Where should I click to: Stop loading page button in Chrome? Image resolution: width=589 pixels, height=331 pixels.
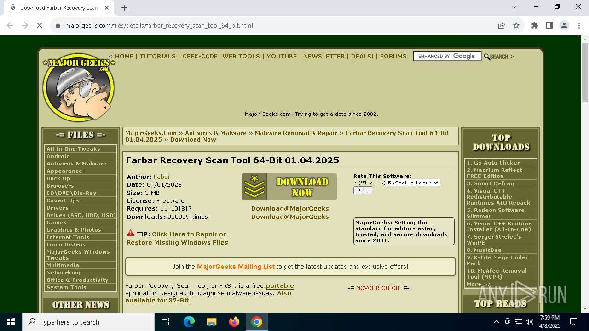click(40, 25)
